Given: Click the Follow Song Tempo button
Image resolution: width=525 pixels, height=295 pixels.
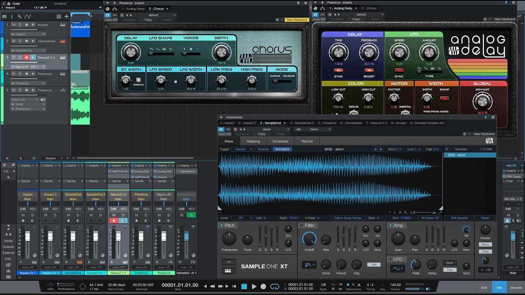Looking at the screenshot, I should pyautogui.click(x=348, y=218).
